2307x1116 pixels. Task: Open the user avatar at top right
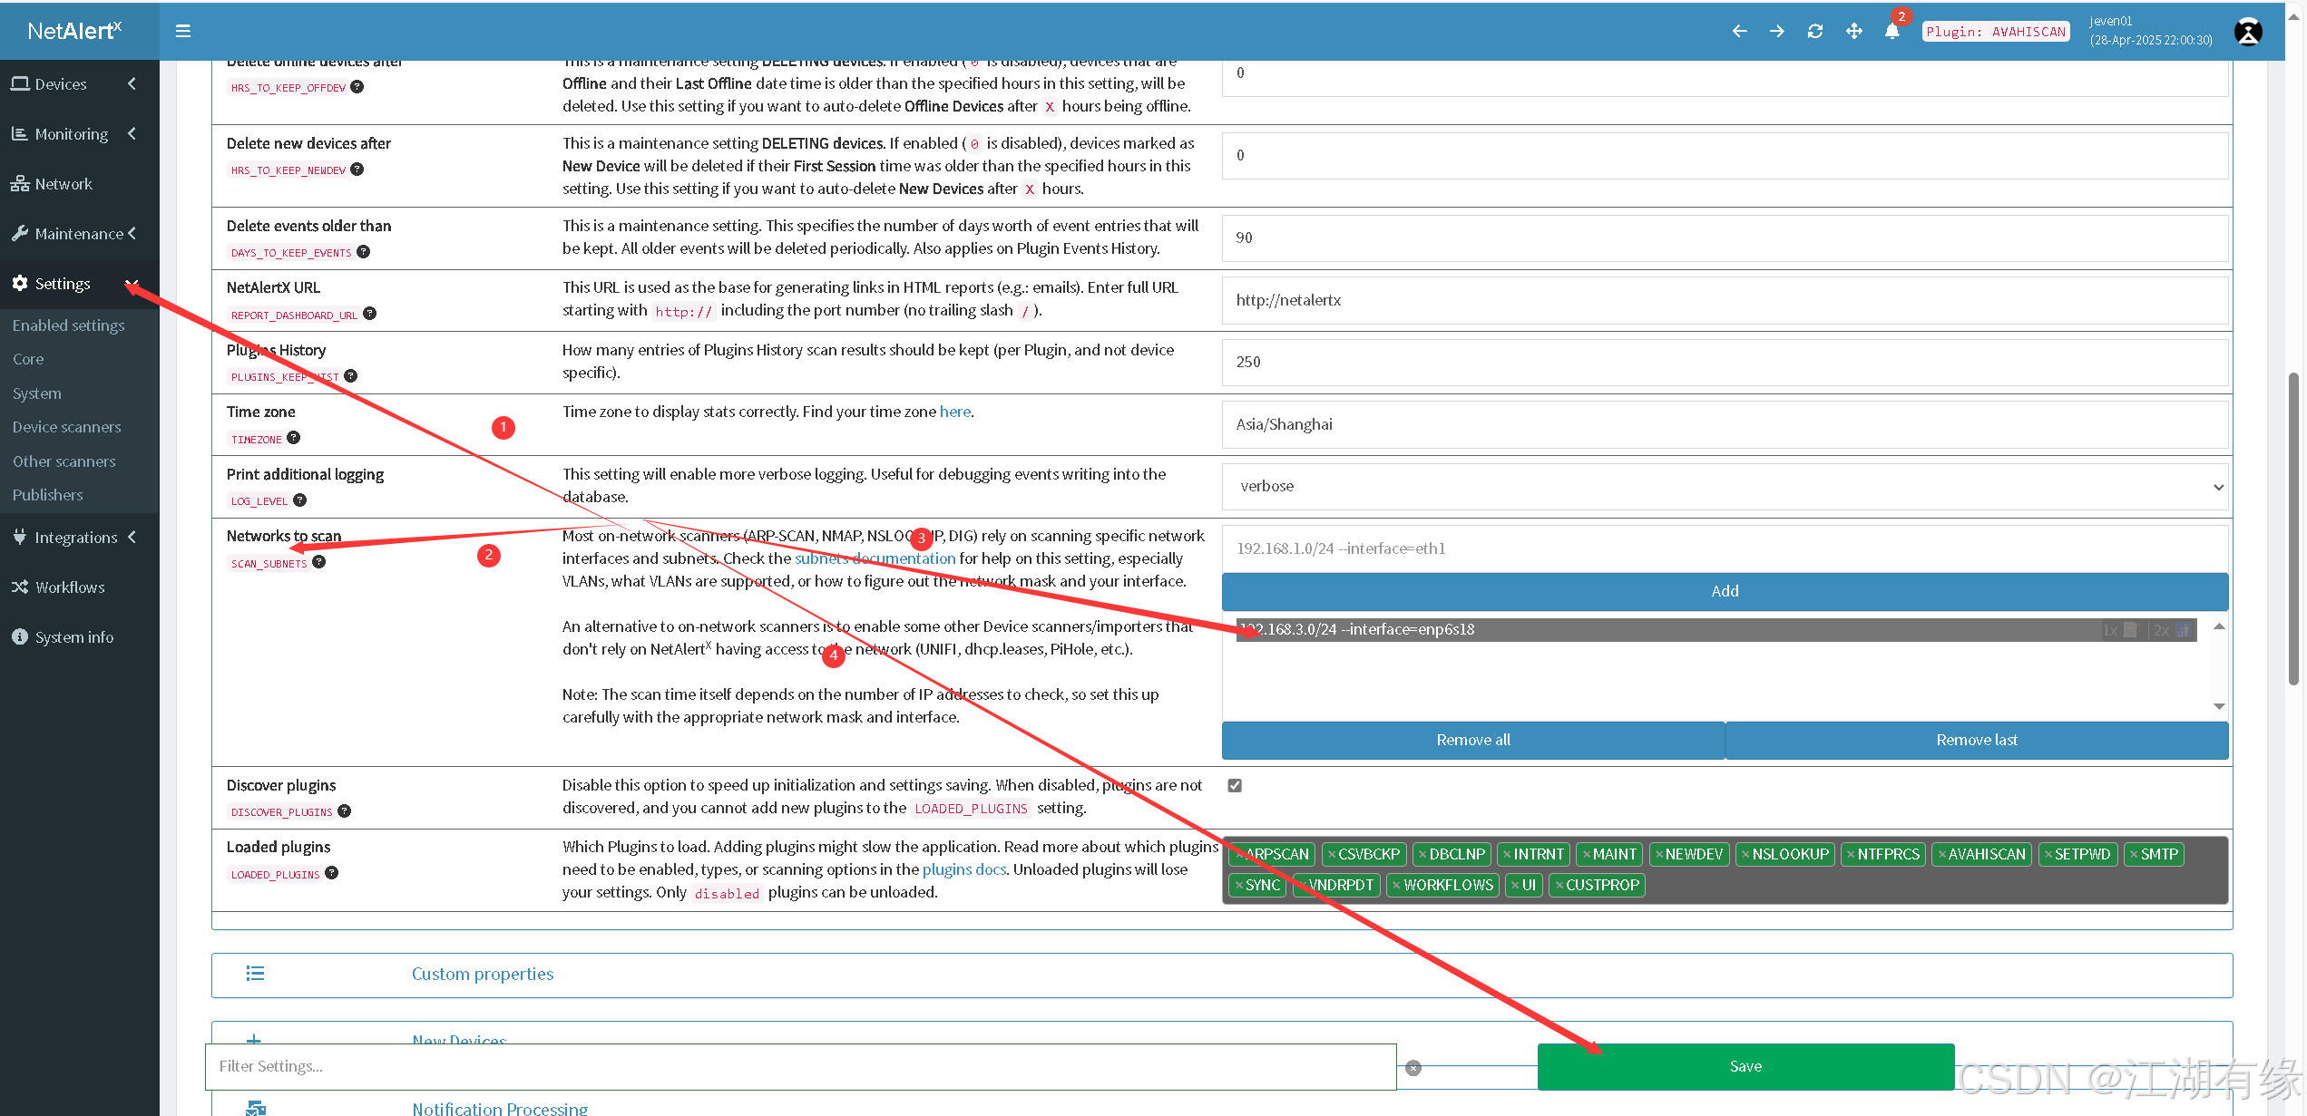(x=2248, y=31)
